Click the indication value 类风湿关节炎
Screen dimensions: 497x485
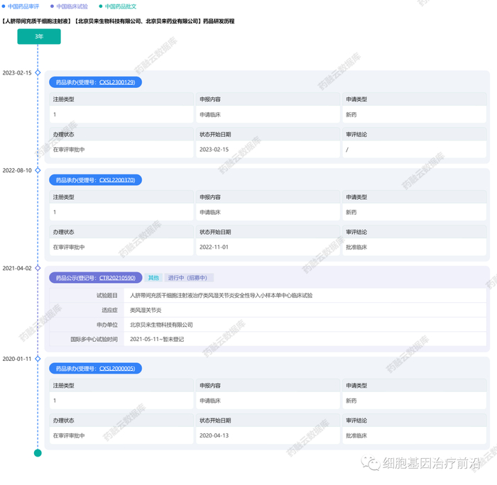[x=146, y=310]
